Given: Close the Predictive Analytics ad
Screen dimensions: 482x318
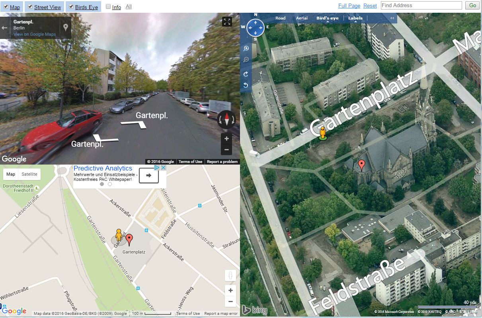Looking at the screenshot, I should (x=163, y=168).
